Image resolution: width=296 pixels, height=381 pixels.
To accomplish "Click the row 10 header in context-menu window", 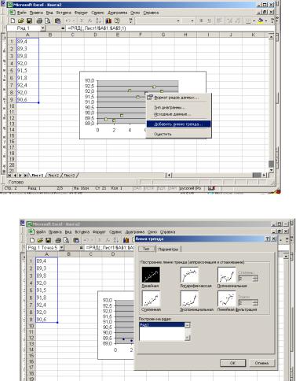I will click(x=12, y=106).
